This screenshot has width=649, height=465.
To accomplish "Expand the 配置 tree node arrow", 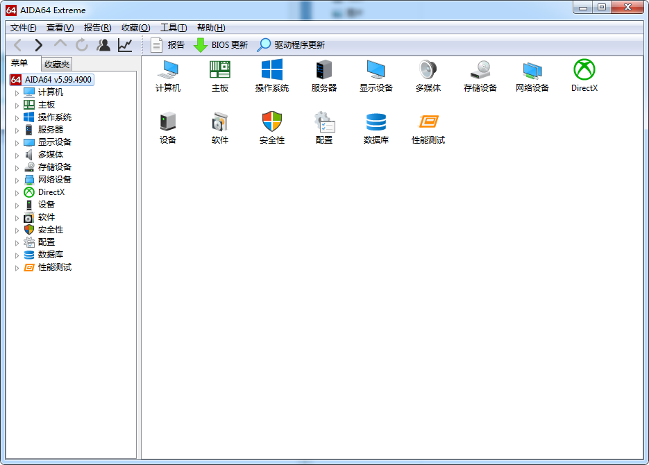I will click(17, 243).
